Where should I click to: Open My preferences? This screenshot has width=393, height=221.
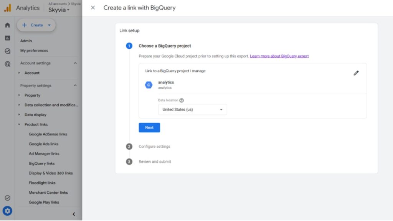tap(34, 51)
